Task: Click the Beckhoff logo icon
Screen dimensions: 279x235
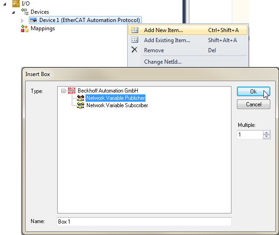Action: coord(72,91)
